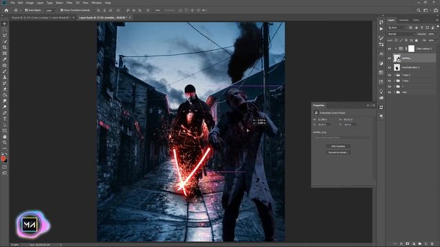Select the Hand tool
440x247 pixels.
[x=5, y=137]
